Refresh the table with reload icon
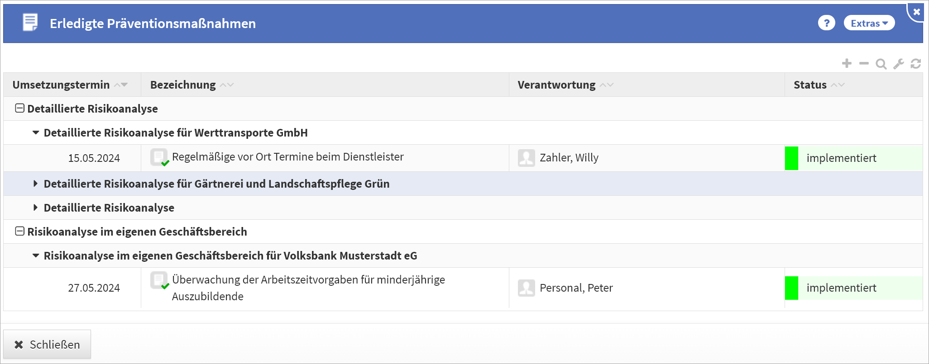929x364 pixels. pyautogui.click(x=916, y=64)
